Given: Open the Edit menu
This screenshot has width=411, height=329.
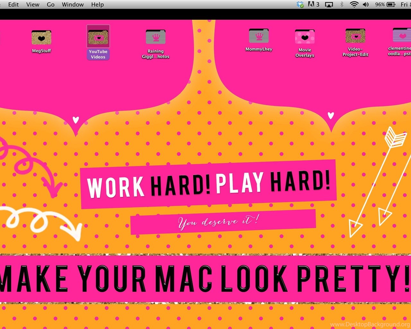Looking at the screenshot, I should (x=13, y=4).
